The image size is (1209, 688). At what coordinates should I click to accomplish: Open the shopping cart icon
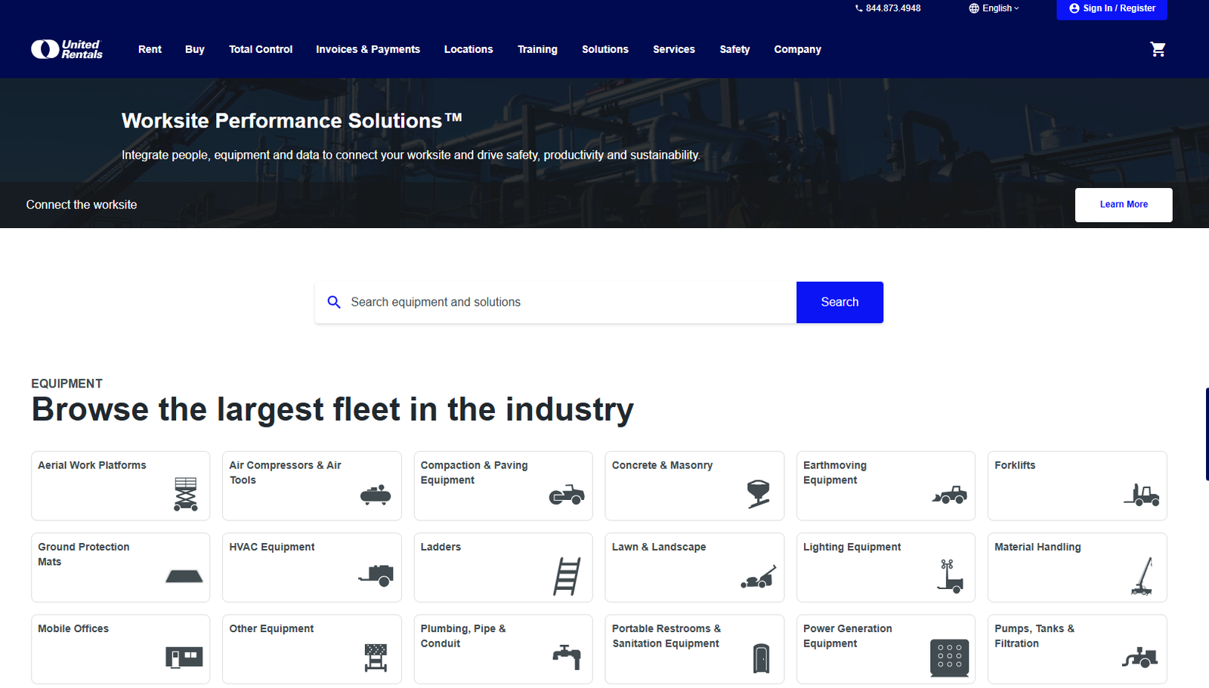tap(1158, 50)
